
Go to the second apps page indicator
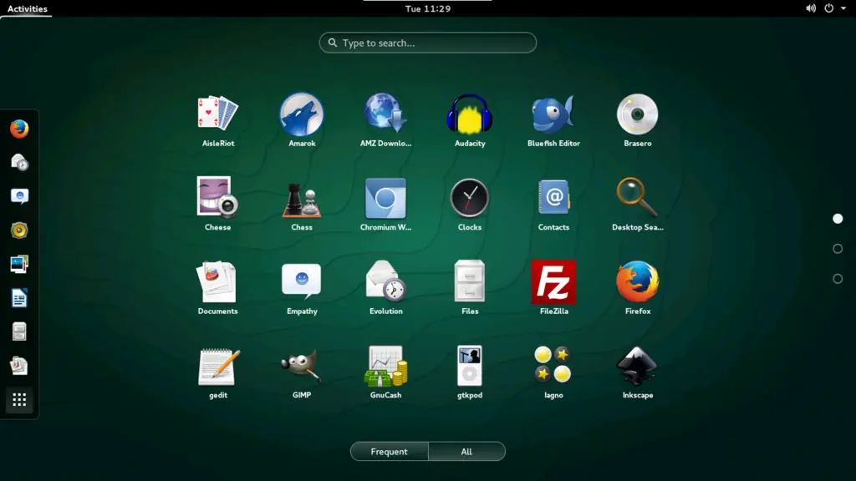838,249
